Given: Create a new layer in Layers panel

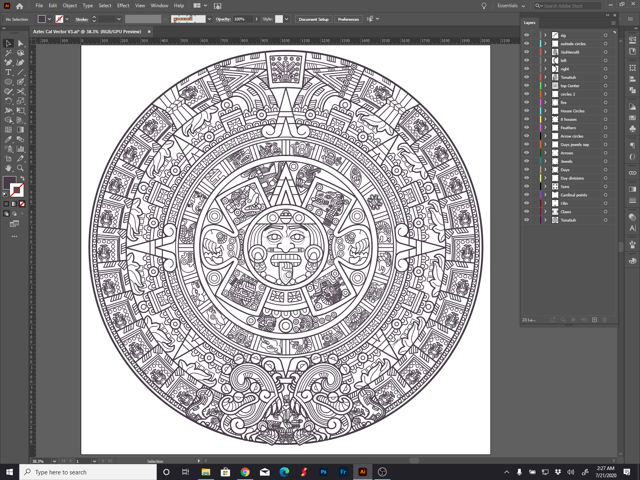Looking at the screenshot, I should click(x=595, y=320).
